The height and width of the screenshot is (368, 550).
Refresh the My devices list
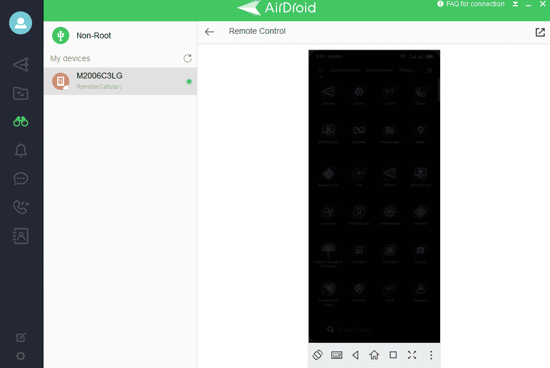188,58
